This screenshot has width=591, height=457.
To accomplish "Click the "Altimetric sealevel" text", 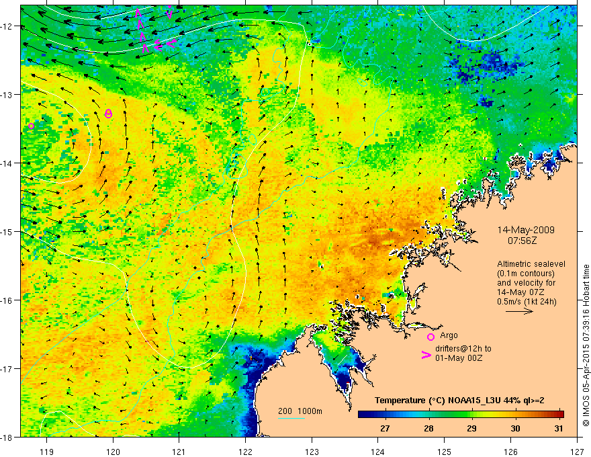I will [531, 264].
